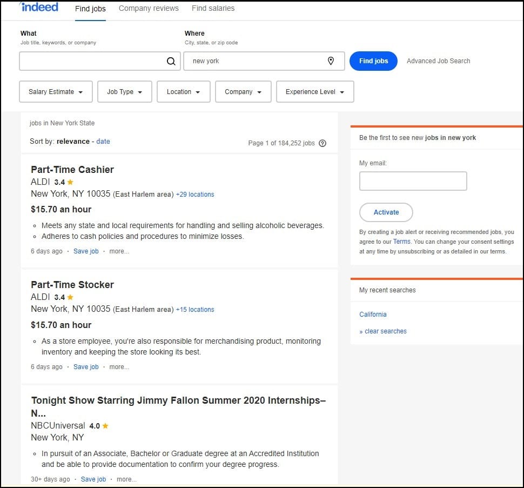Click more... under Part-Time Cashier

pos(119,251)
